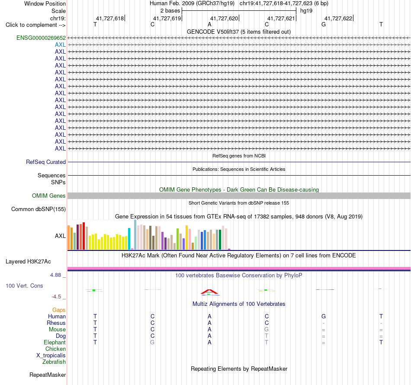411x385 pixels.
Task: Click the gray G in the Elephant row
Action: click(x=152, y=342)
